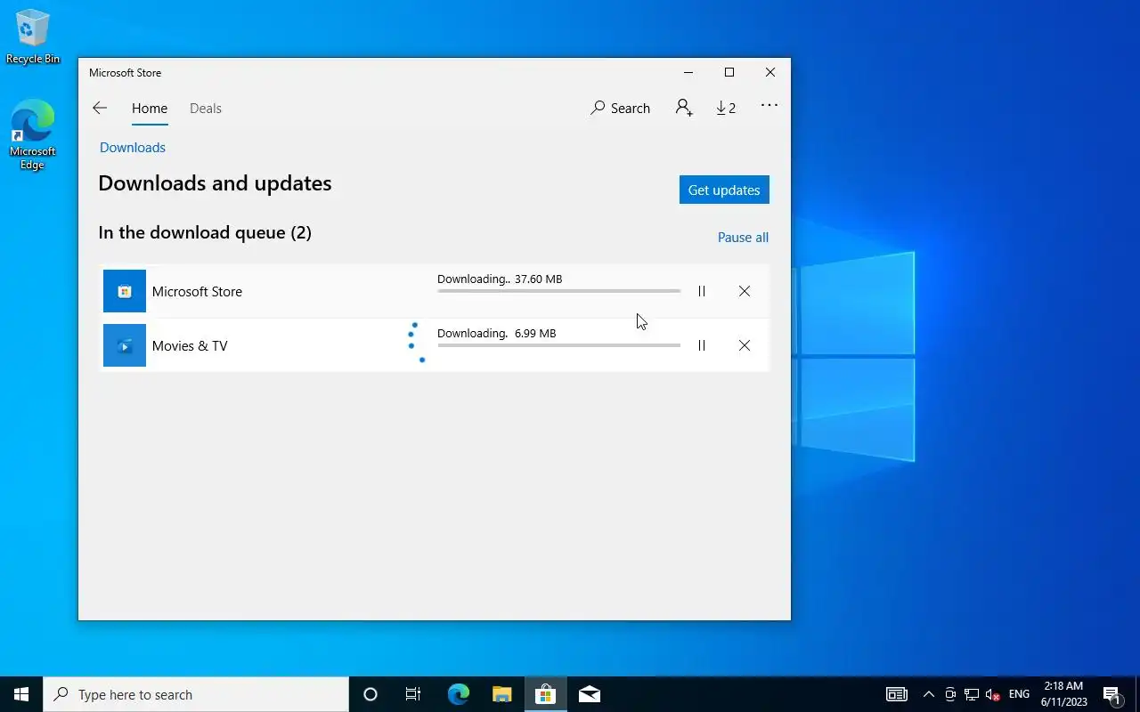Screen dimensions: 1140x712
Task: Select the Microsoft Store app icon in queue
Action: pos(125,291)
